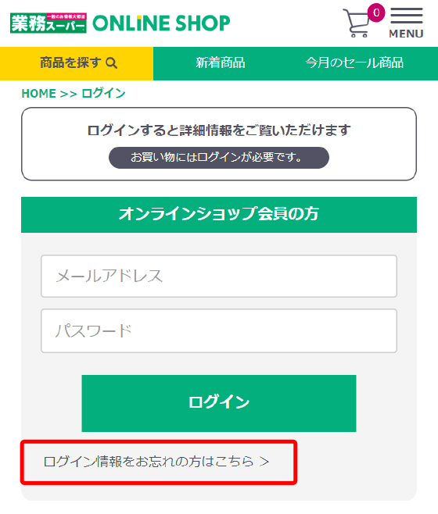Focus the メールアドレス input field
438x514 pixels.
click(219, 276)
